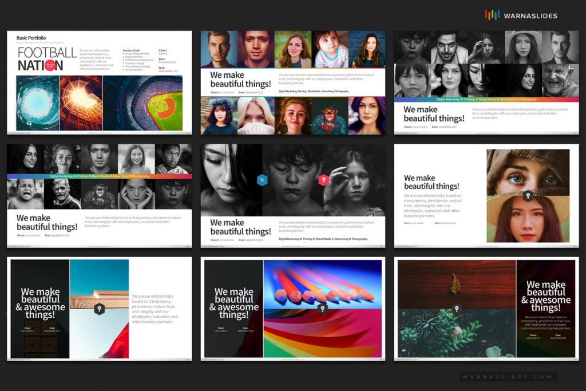Click the red hexagon lightbulb icon
This screenshot has height=391, width=586.
point(324,179)
